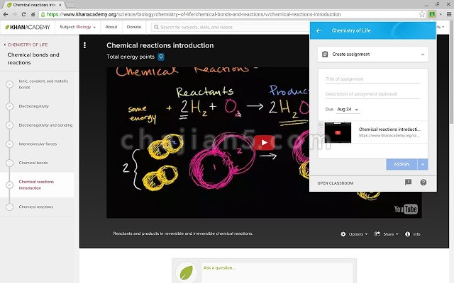Open the Subject: Biology dropdown
This screenshot has width=454, height=283.
[77, 27]
